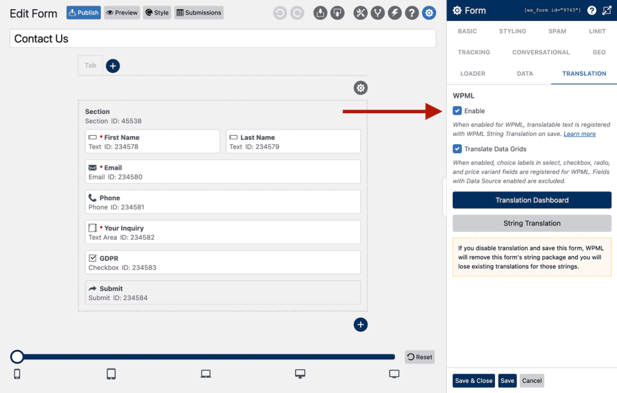Viewport: 617px width, 393px height.
Task: Click the expand sidebar icon
Action: (607, 11)
